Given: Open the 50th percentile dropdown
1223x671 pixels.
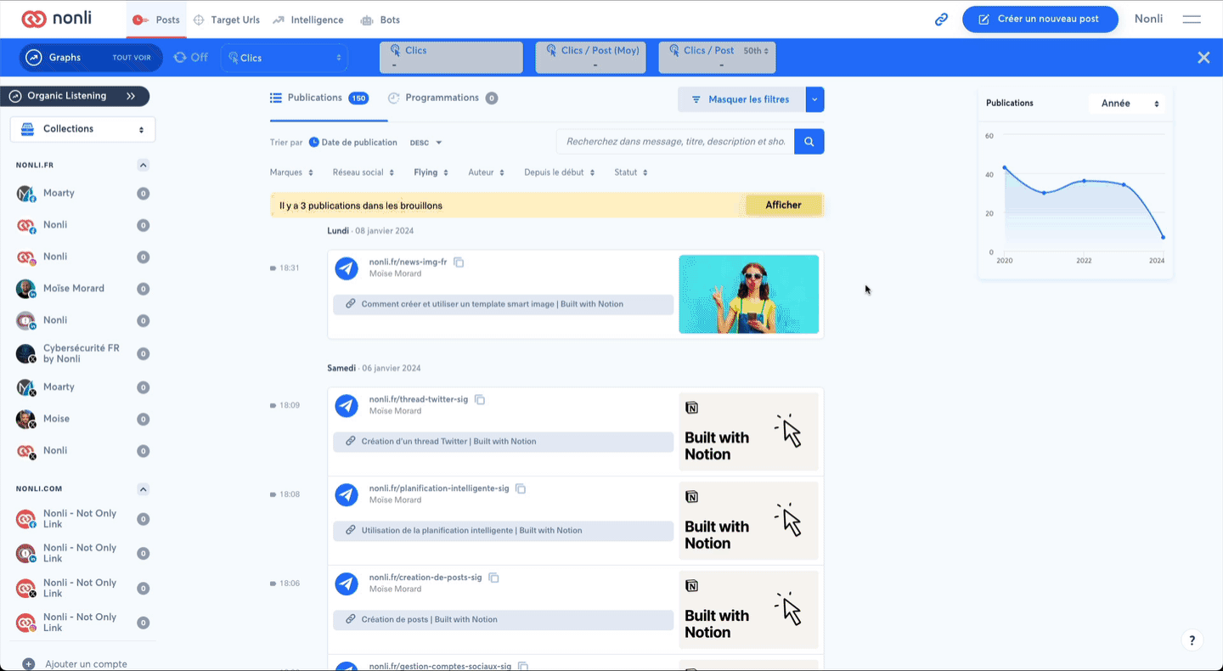Looking at the screenshot, I should click(x=756, y=51).
